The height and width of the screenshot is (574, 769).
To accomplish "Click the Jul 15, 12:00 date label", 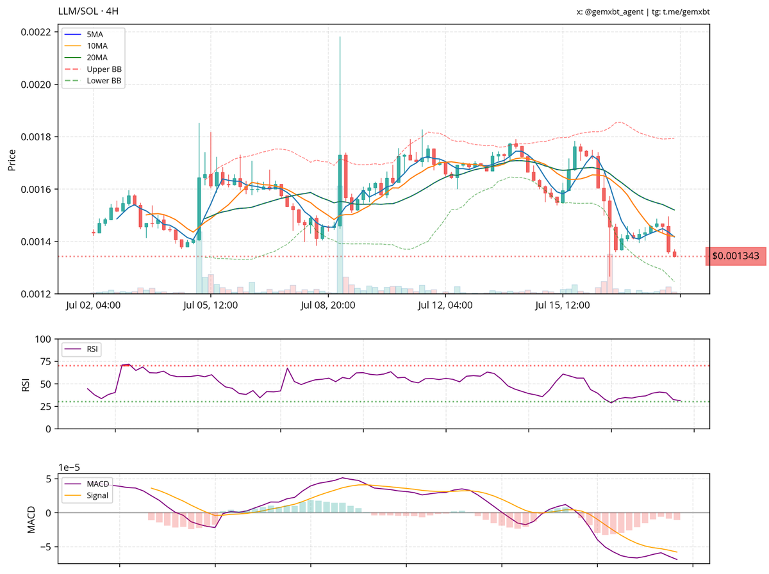I will pos(563,306).
